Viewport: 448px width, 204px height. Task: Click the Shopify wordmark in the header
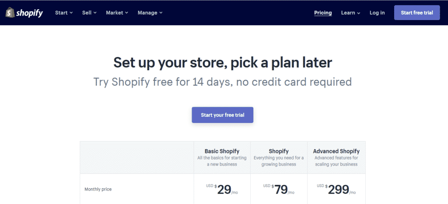pos(29,13)
